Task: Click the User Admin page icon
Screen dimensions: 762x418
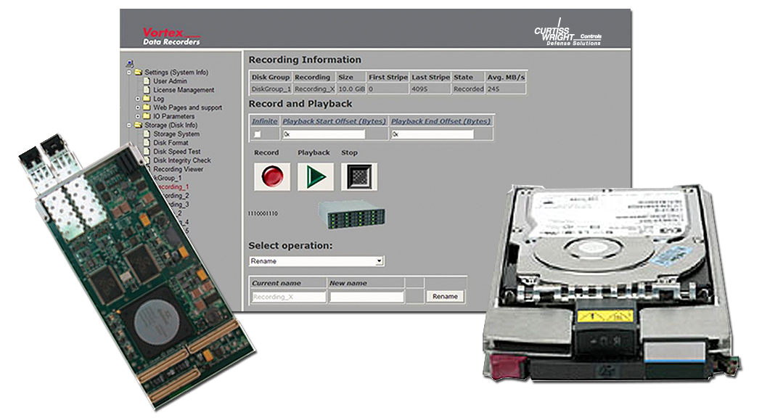Action: coord(147,81)
